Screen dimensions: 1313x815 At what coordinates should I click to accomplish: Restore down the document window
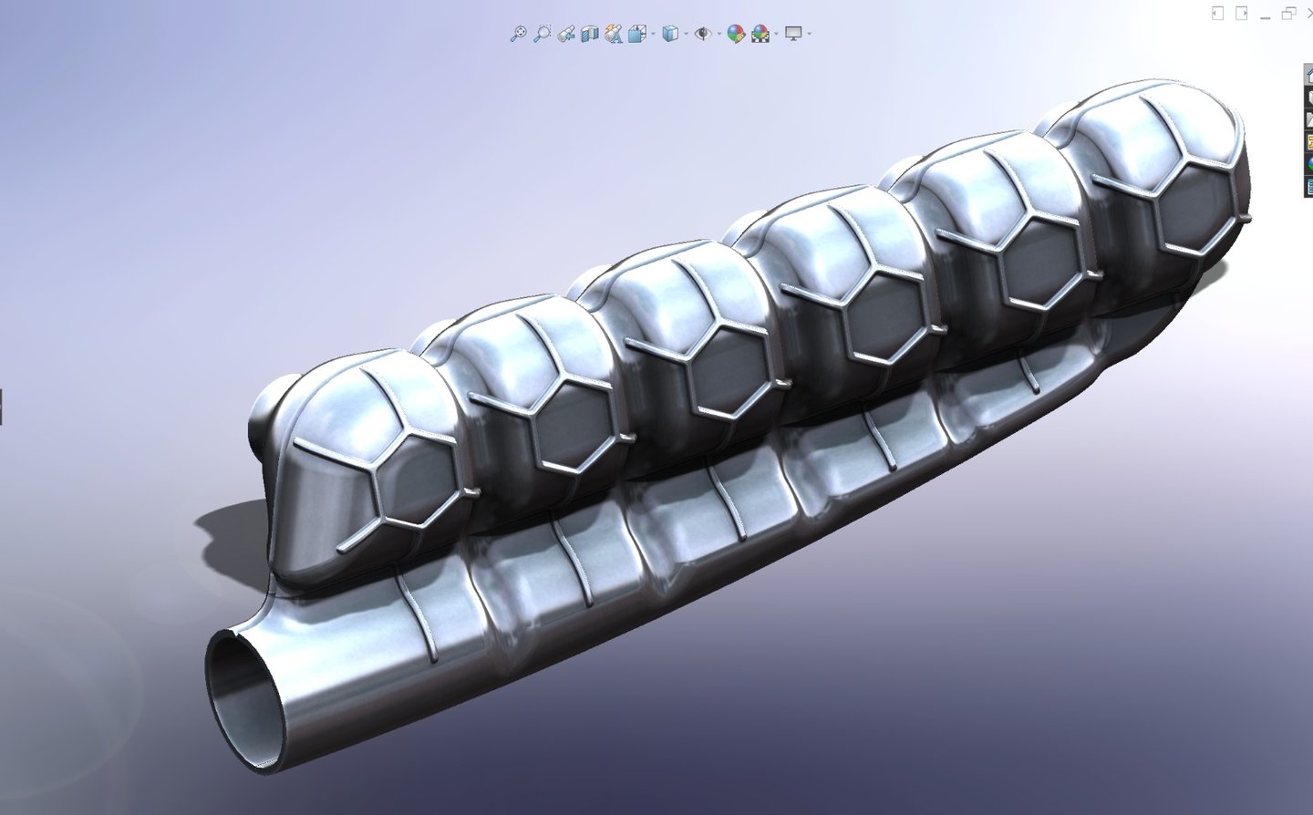click(1288, 13)
